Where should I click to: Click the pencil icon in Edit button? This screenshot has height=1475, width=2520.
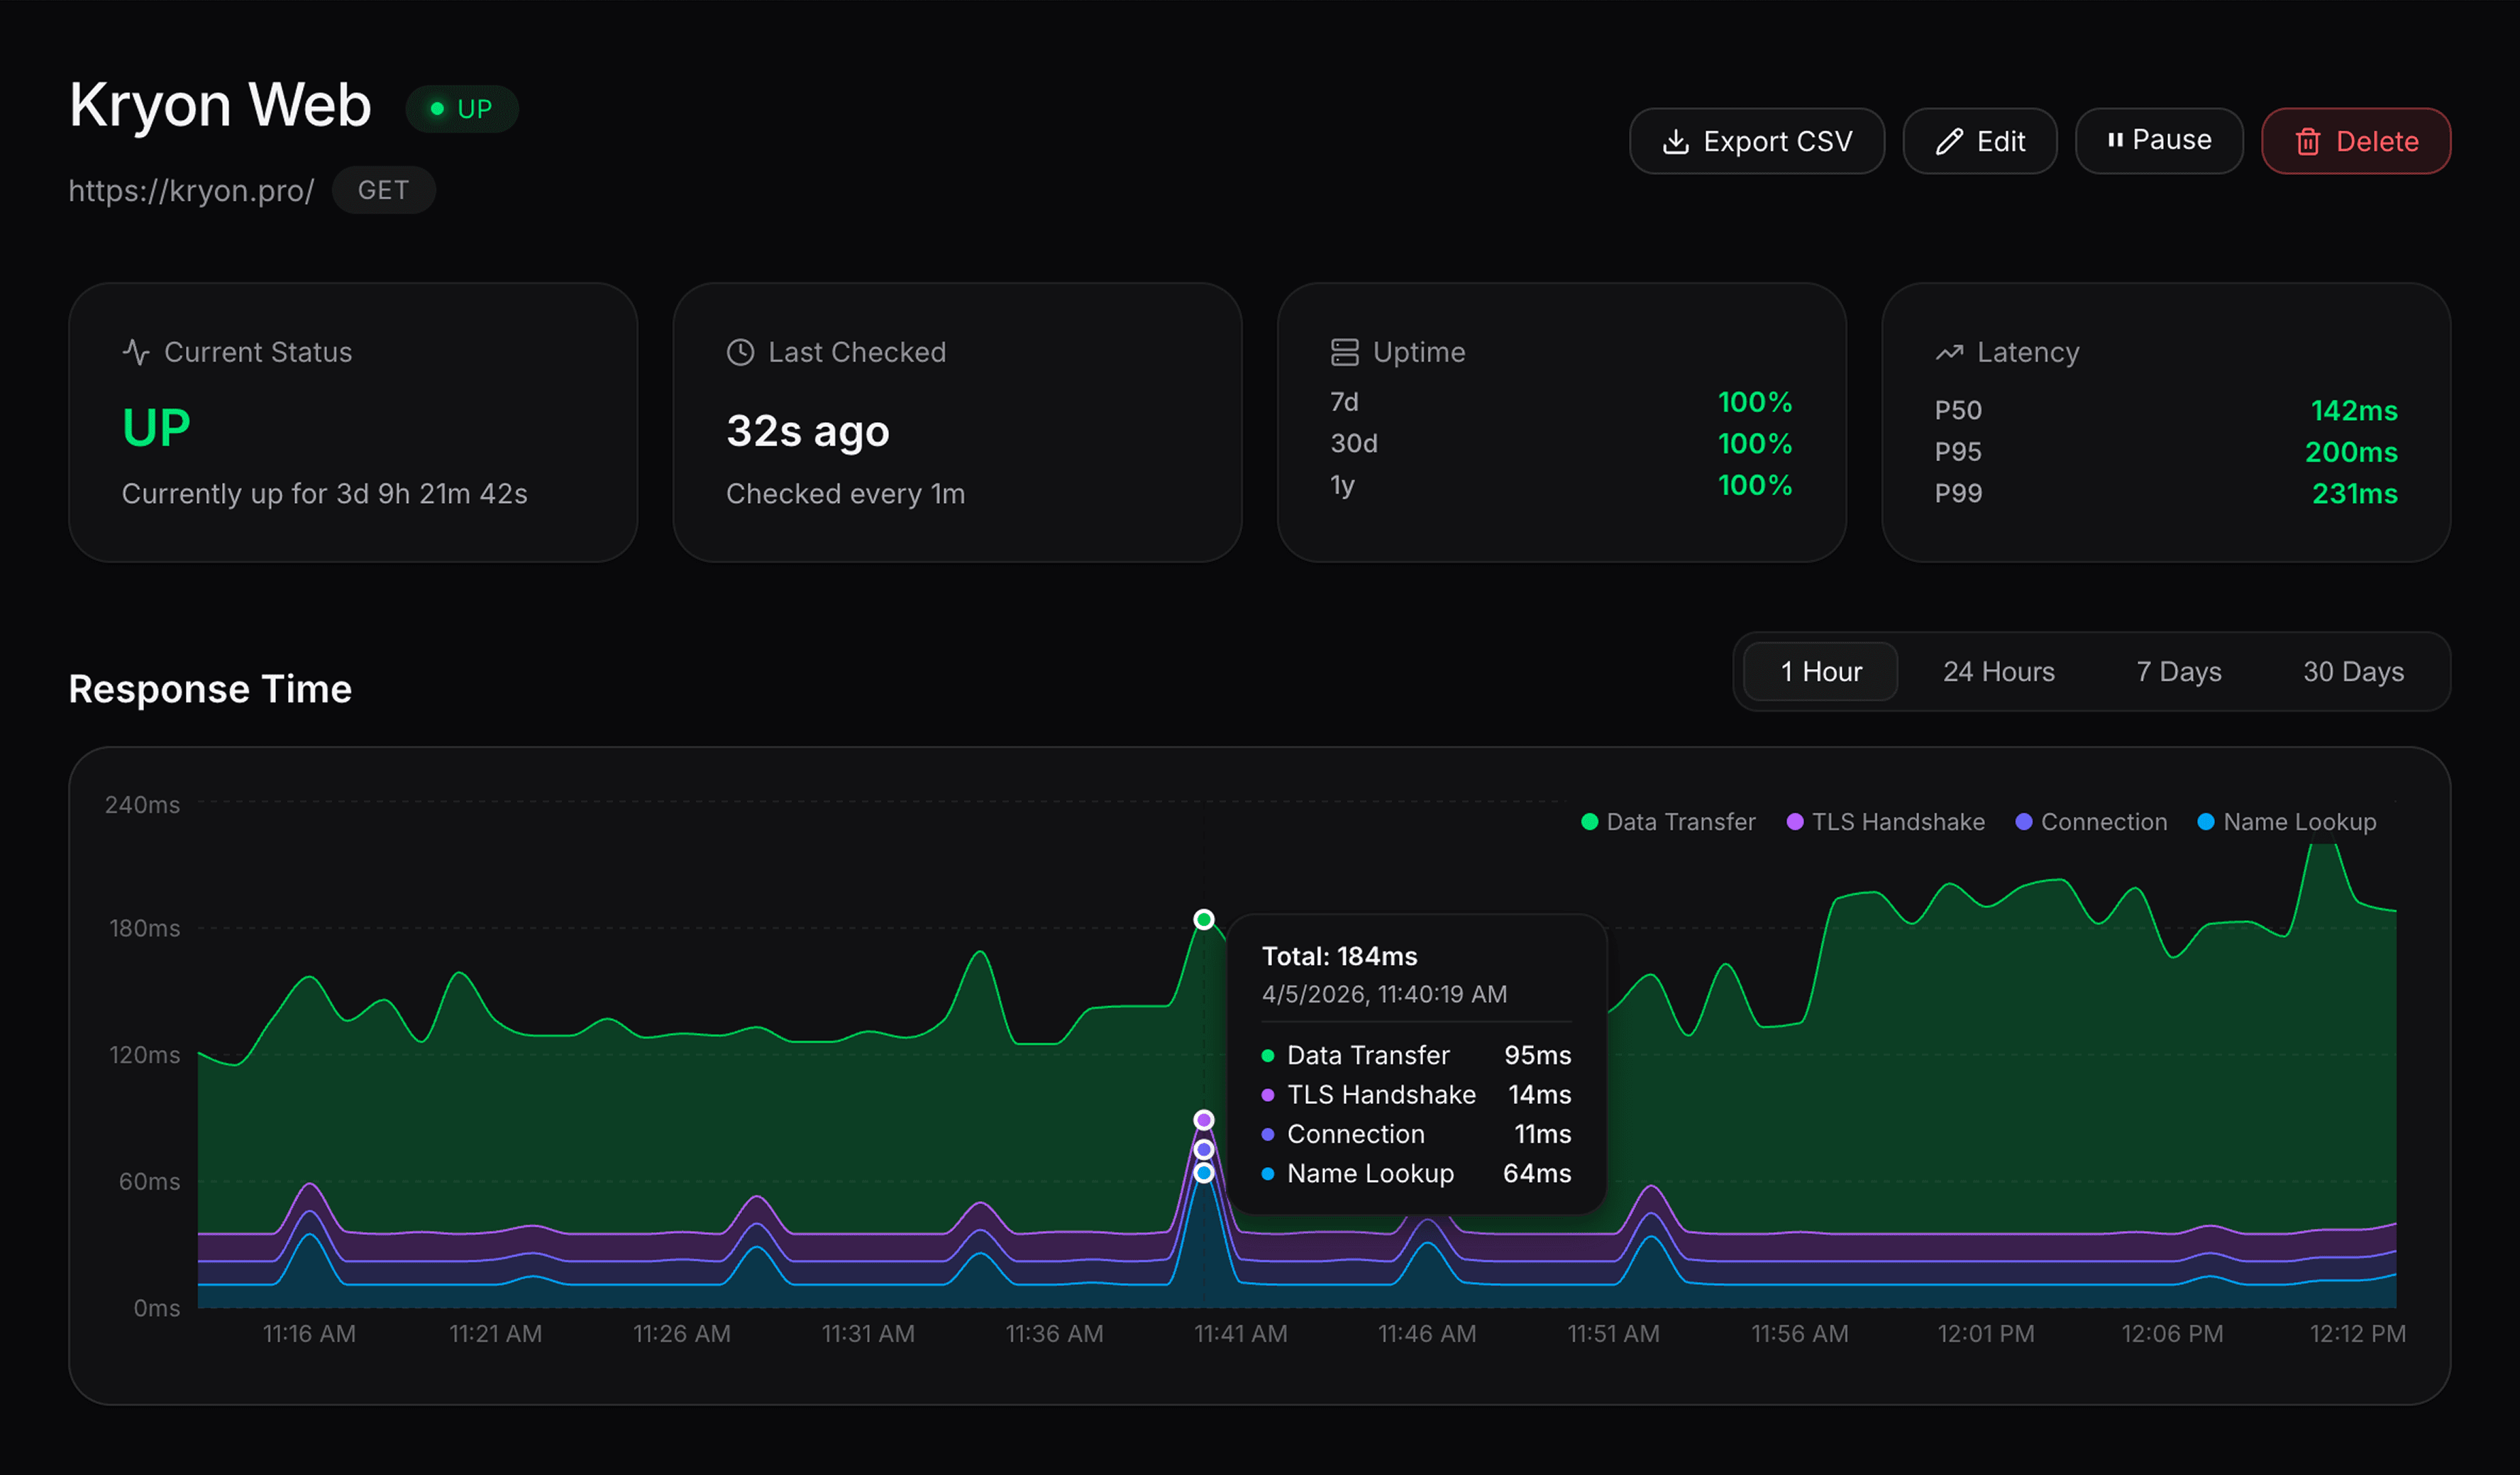(x=1949, y=142)
